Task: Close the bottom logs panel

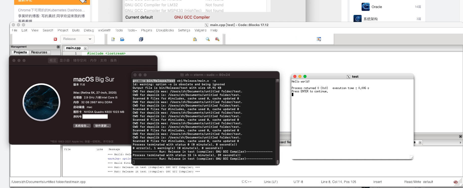Action: click(x=460, y=137)
